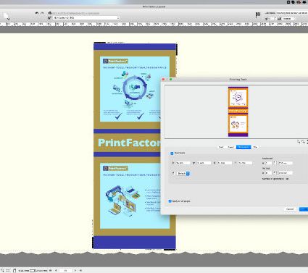Click the preview thumbnail in the Finishing Tools dialog
Screen dimensions: 308x273
point(238,112)
